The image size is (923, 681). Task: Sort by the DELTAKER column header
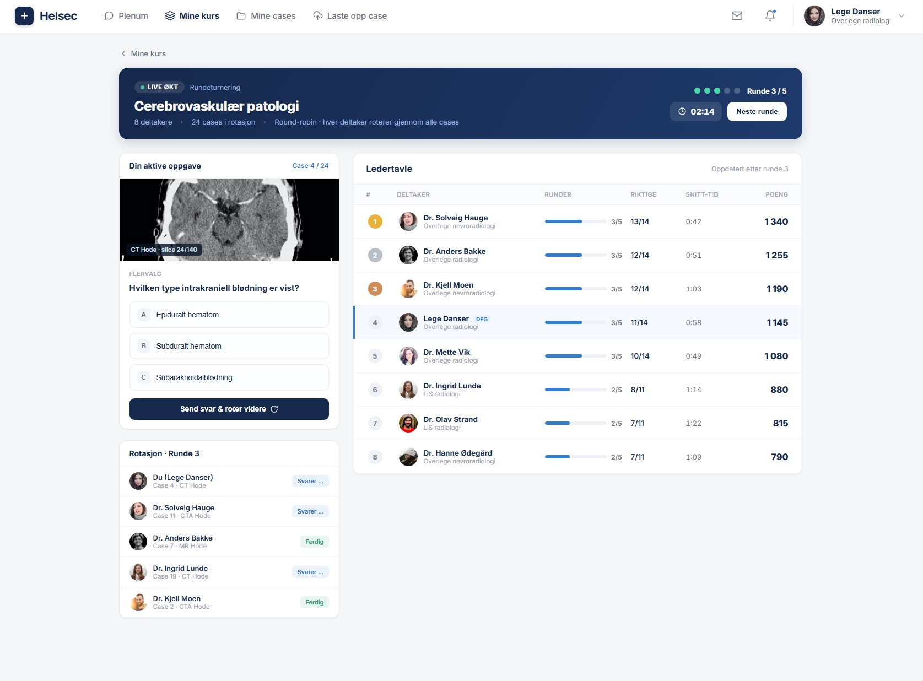413,194
